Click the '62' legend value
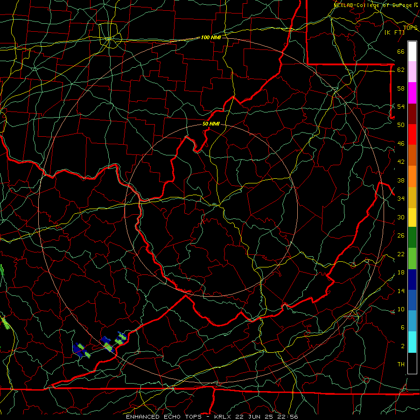 (x=401, y=70)
